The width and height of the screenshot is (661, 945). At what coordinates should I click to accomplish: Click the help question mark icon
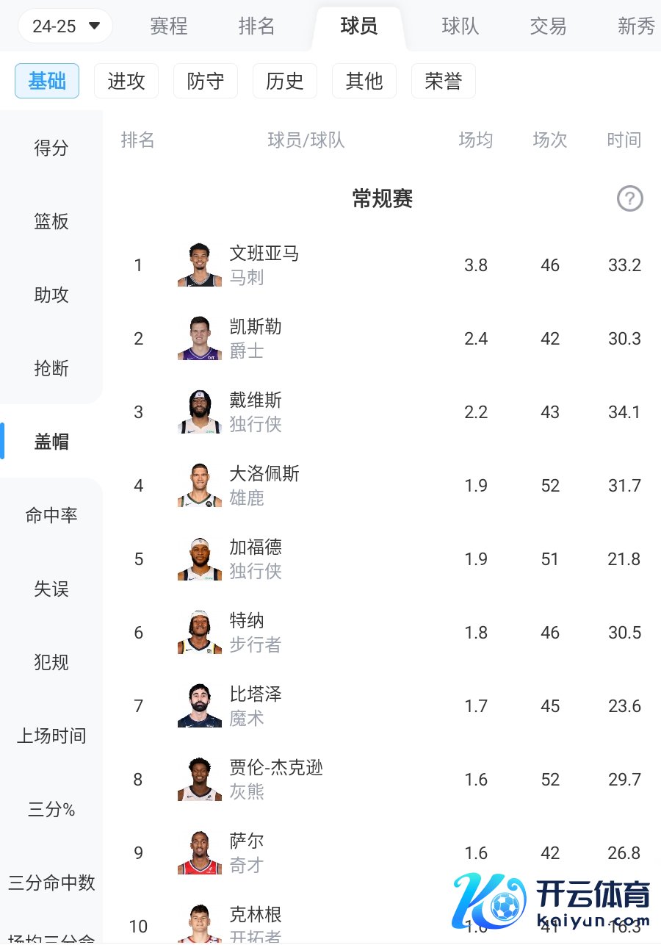point(629,198)
